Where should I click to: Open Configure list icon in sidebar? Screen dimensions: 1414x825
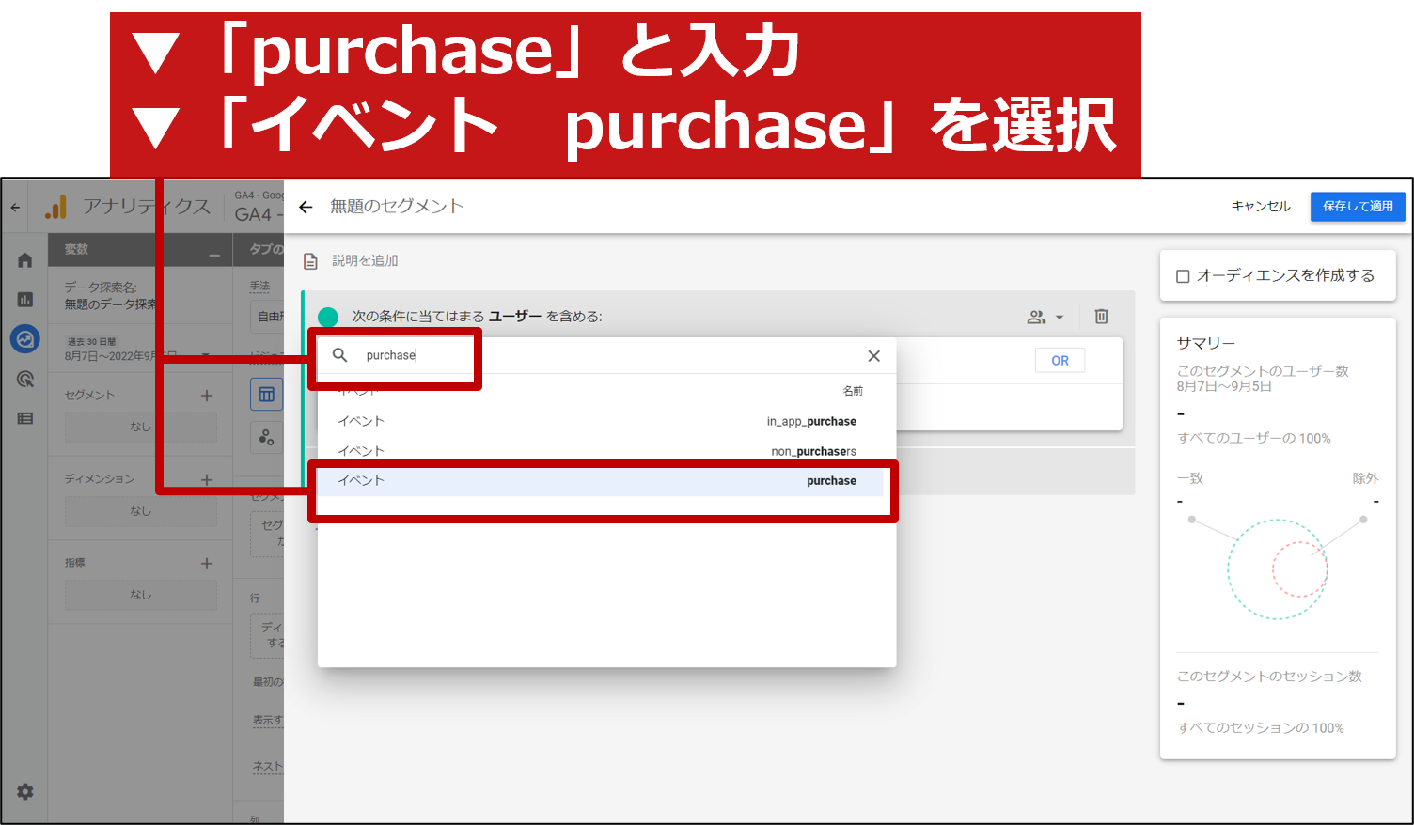click(x=25, y=418)
